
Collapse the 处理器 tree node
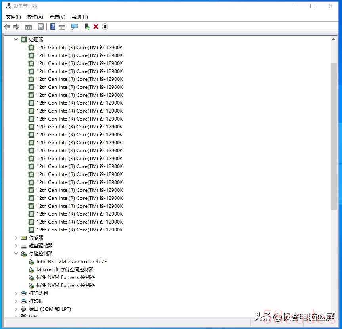[x=16, y=40]
